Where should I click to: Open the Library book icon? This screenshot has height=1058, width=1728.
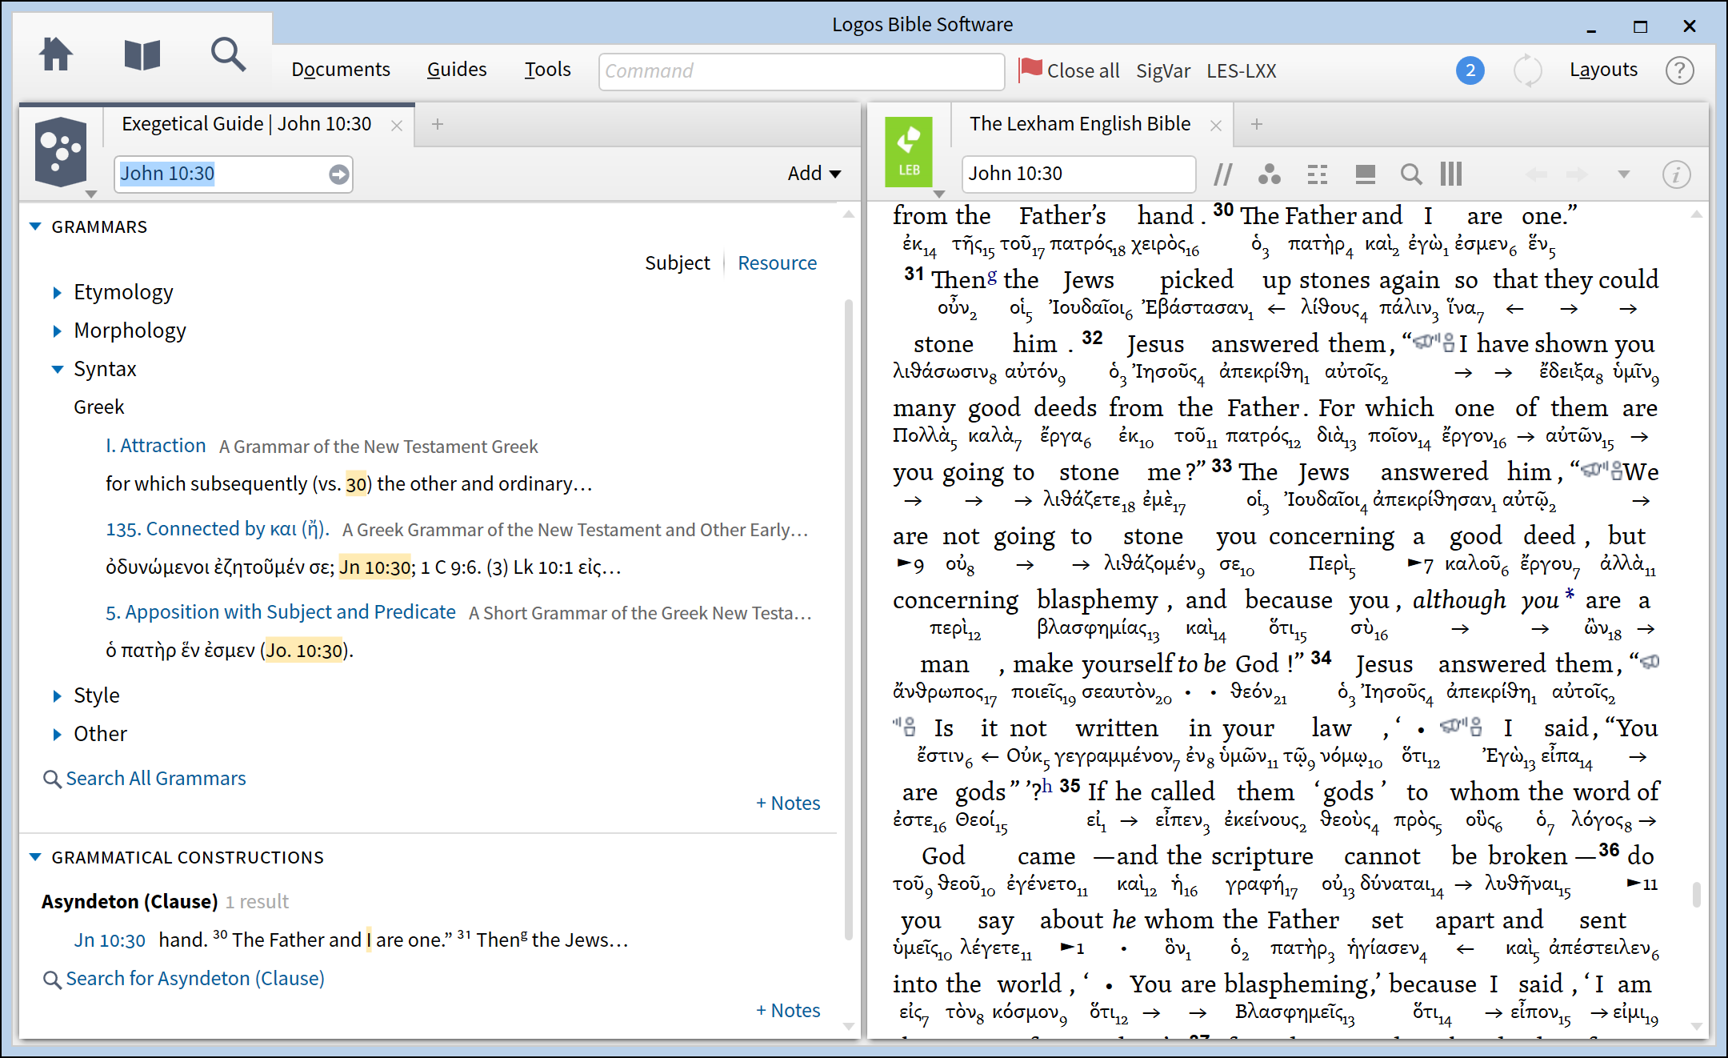(x=142, y=55)
